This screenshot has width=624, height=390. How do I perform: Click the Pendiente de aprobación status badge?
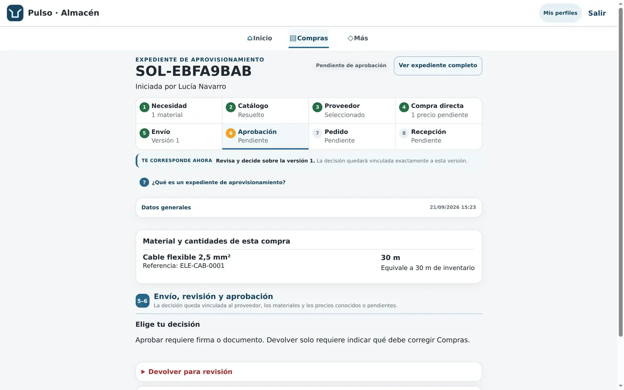(351, 66)
